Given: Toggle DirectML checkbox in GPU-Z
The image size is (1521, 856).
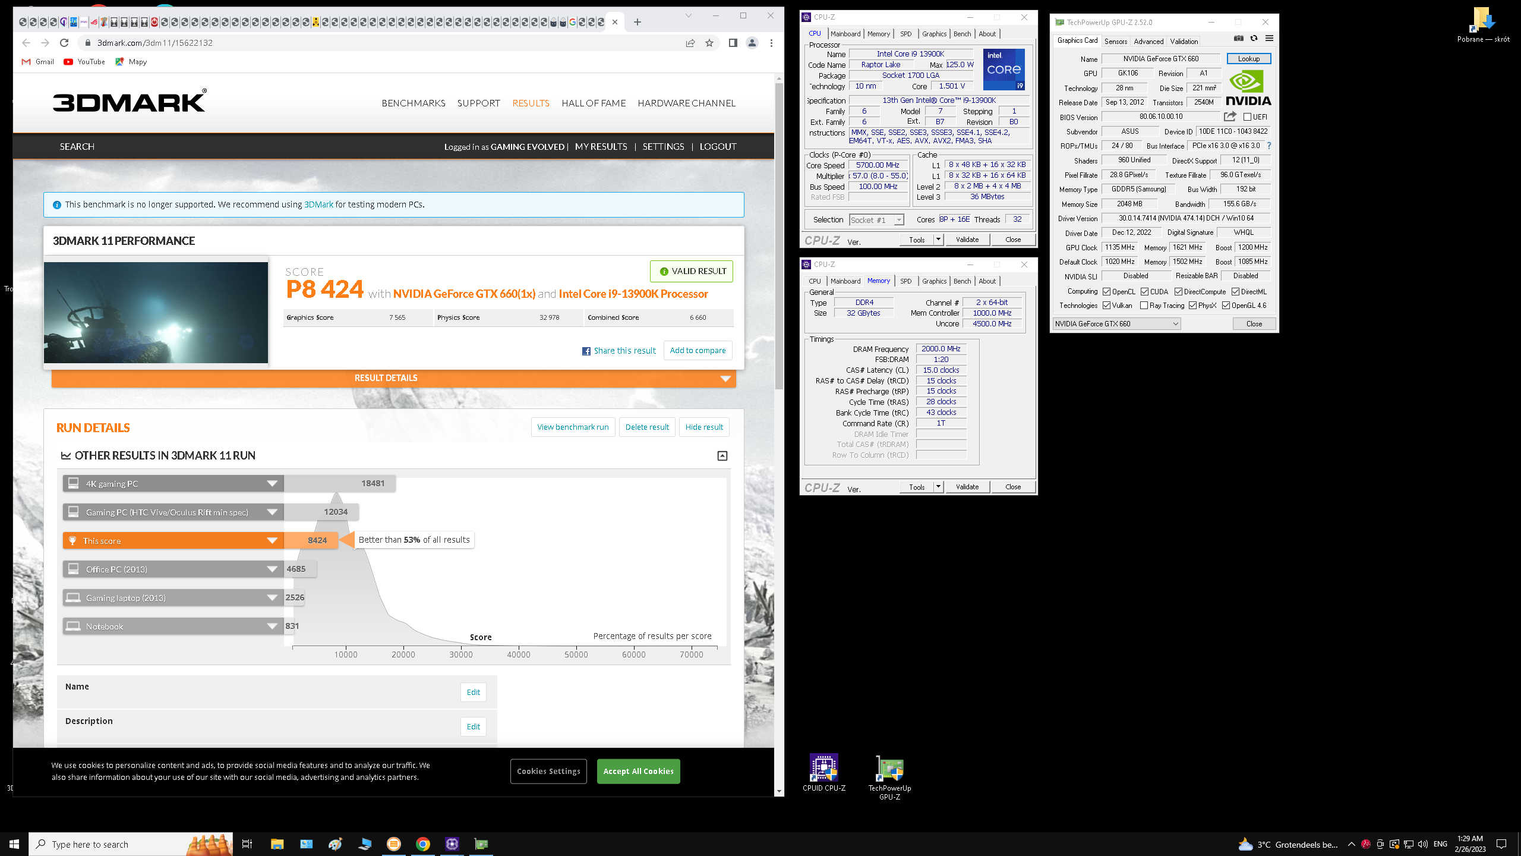Looking at the screenshot, I should coord(1235,292).
